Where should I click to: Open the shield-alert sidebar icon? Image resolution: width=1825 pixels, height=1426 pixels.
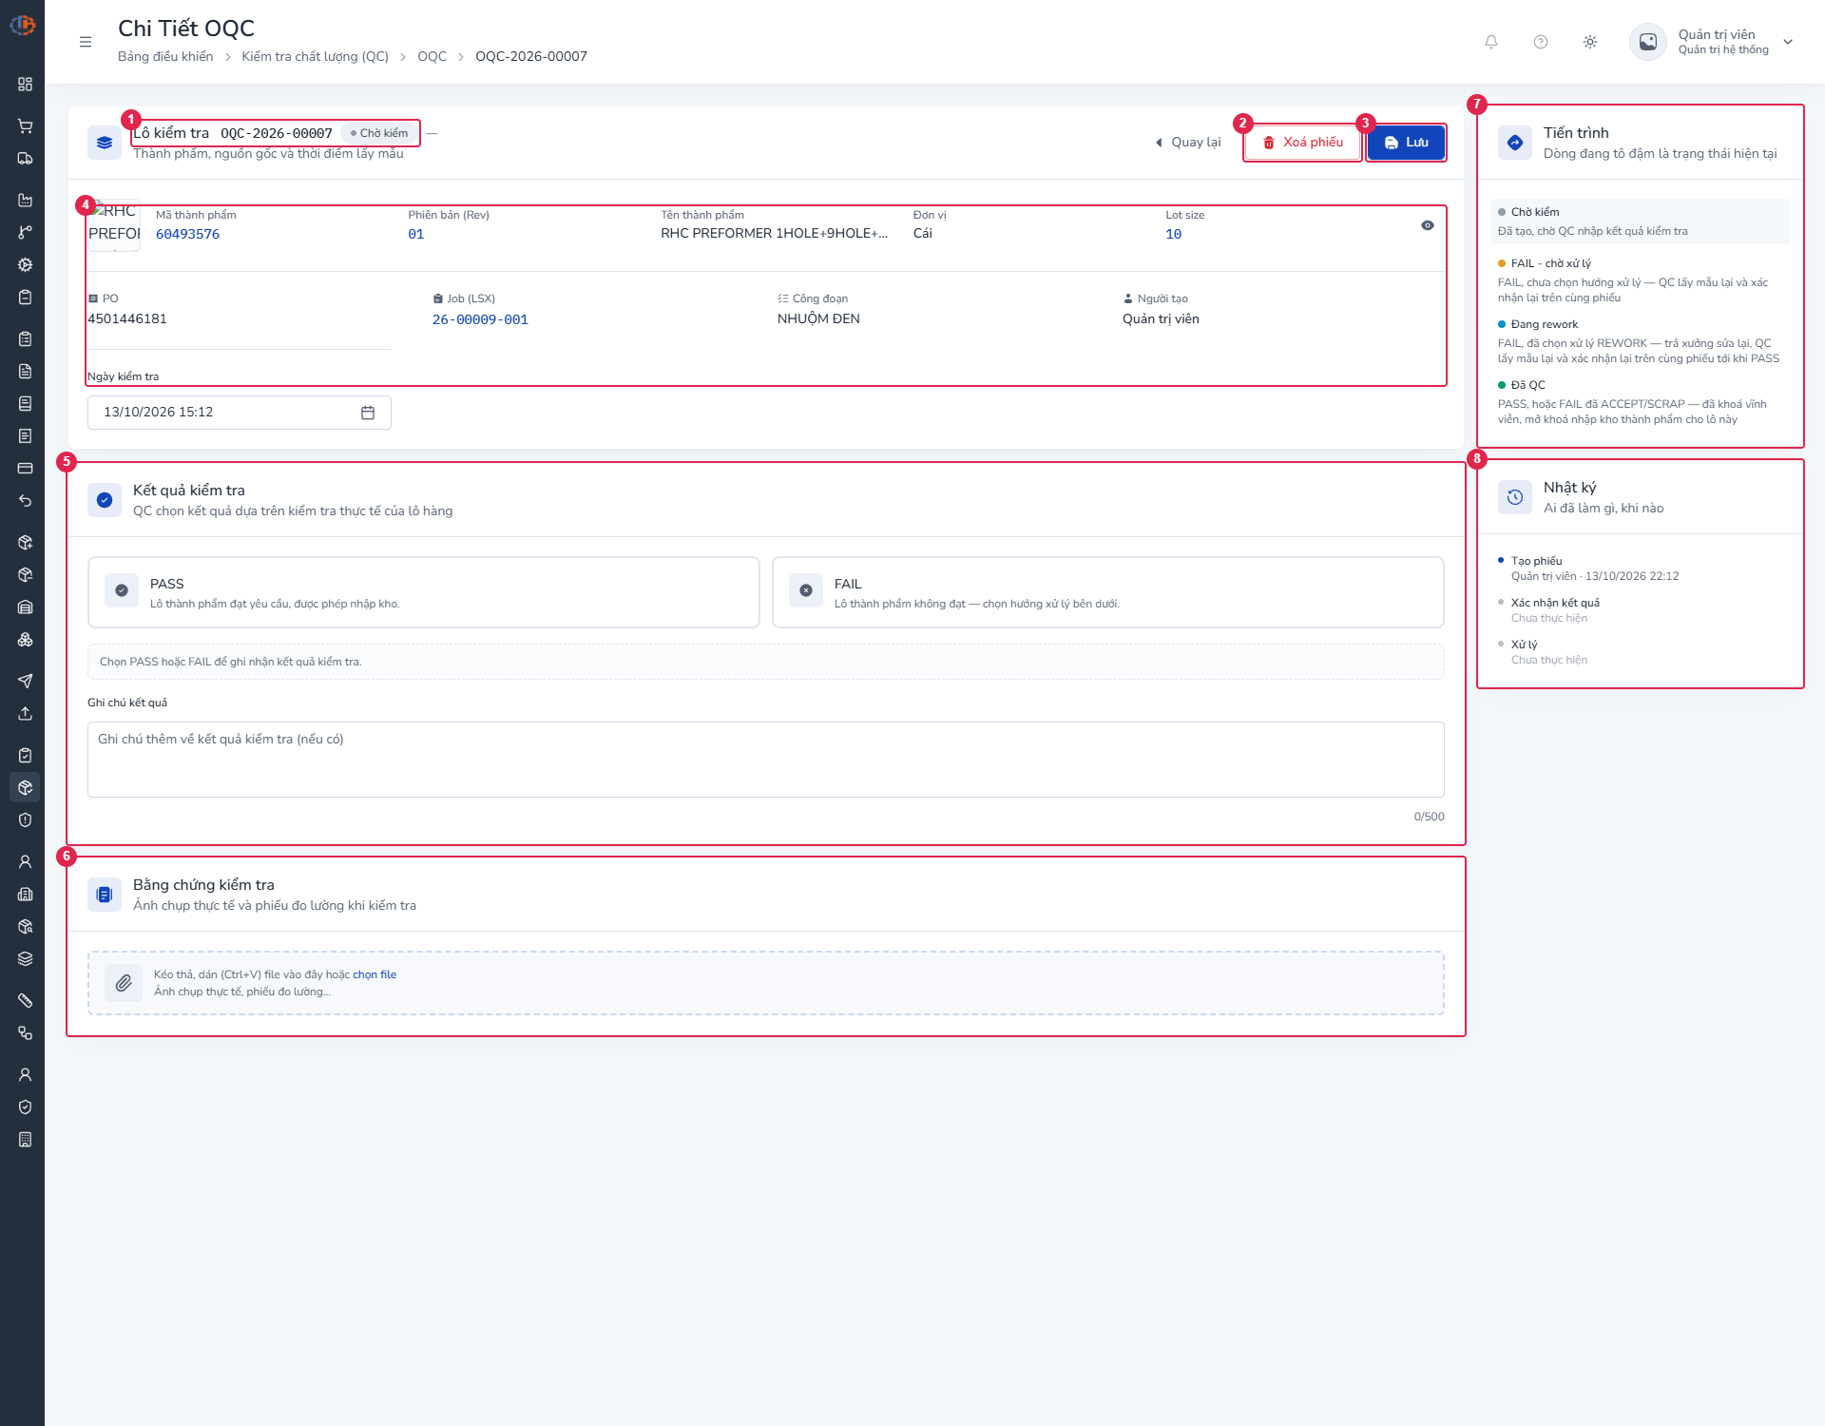26,820
